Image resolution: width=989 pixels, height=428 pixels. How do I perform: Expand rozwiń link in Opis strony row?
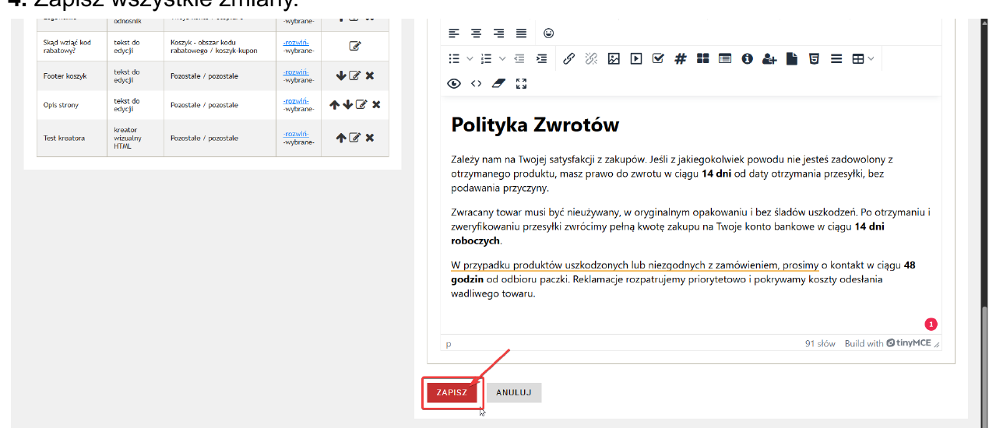click(296, 100)
